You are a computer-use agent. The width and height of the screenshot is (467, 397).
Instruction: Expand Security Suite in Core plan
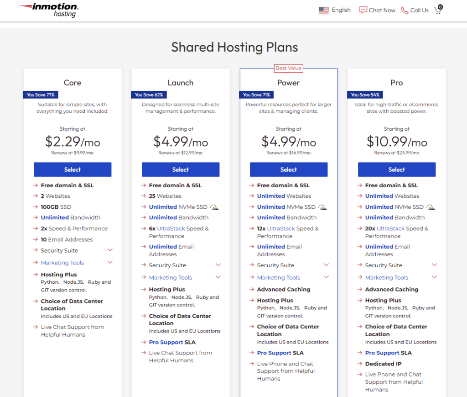(110, 250)
